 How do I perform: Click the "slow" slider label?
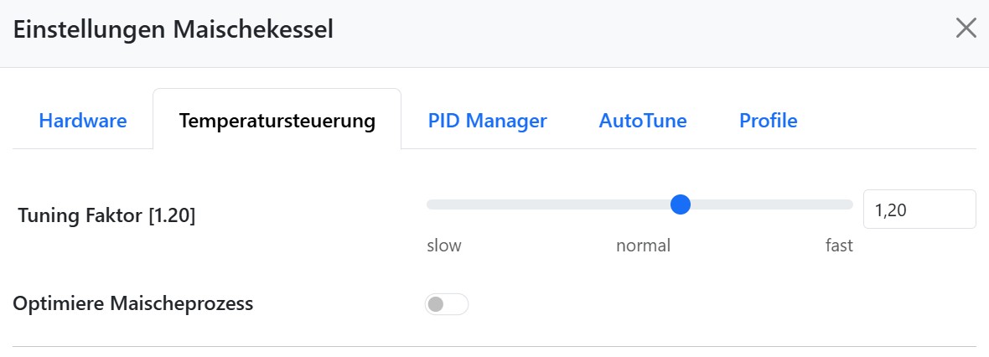click(x=443, y=246)
